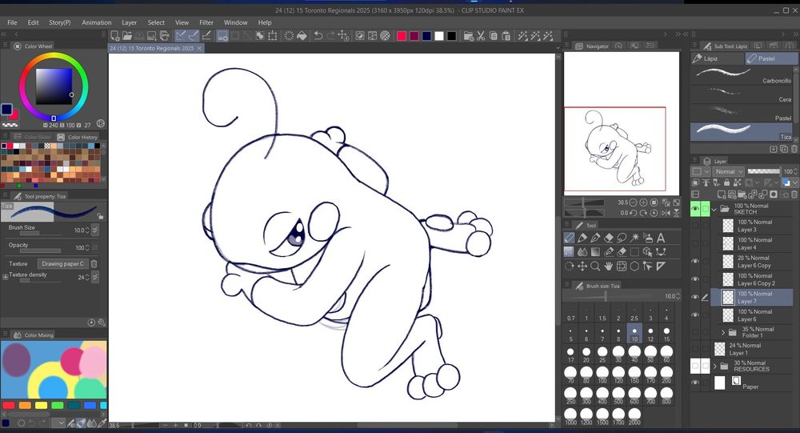Open the Normal blending mode dropdown
Viewport: 800px width, 433px height.
(729, 171)
